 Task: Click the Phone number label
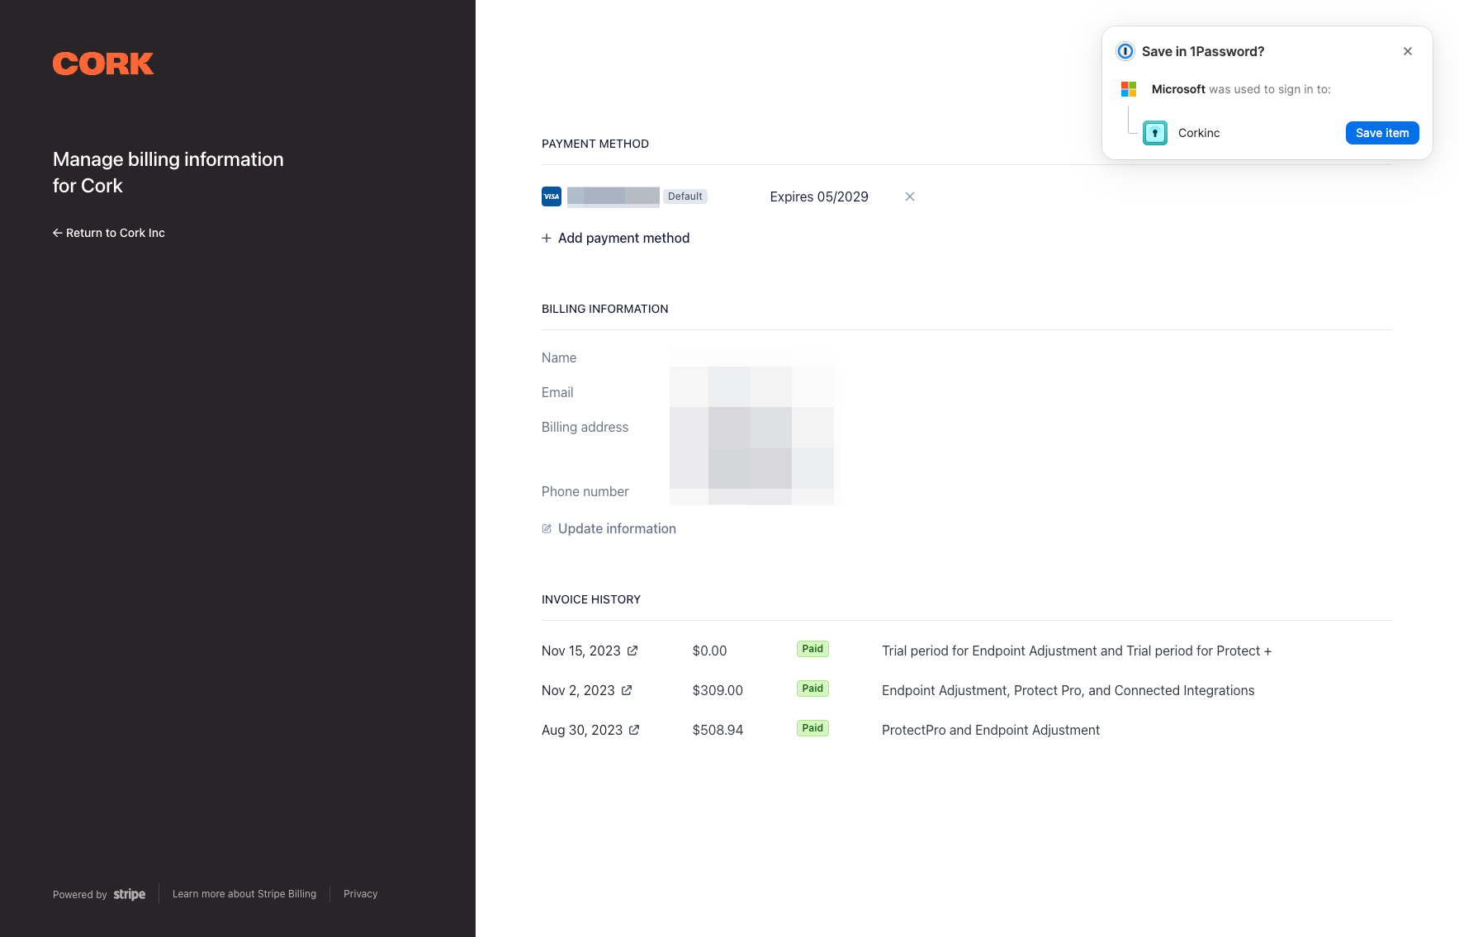(585, 491)
